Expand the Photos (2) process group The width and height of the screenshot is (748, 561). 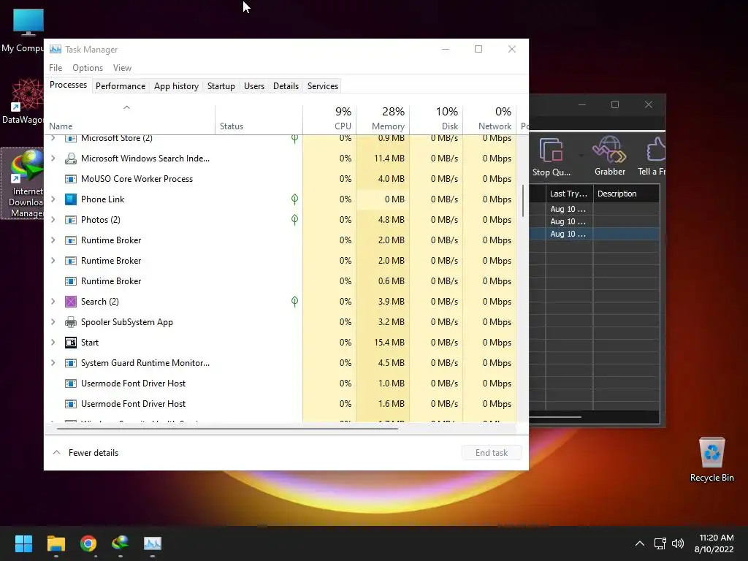(53, 220)
